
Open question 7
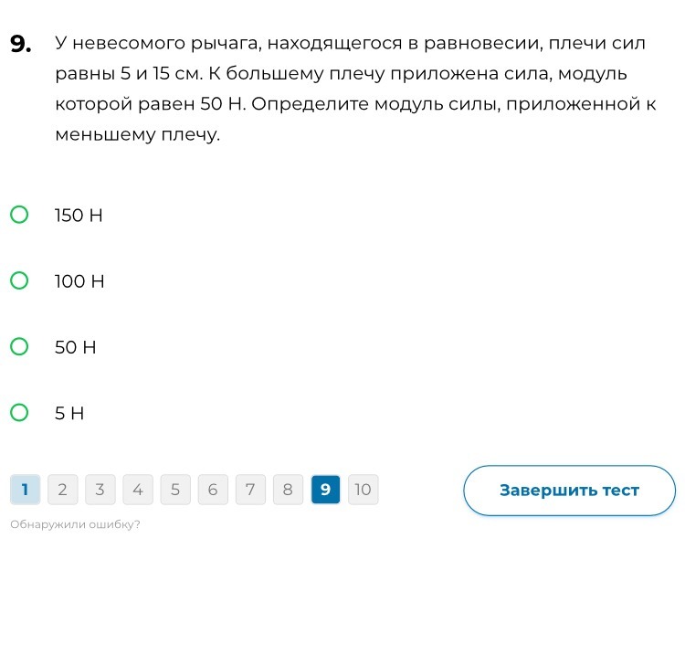coord(250,490)
